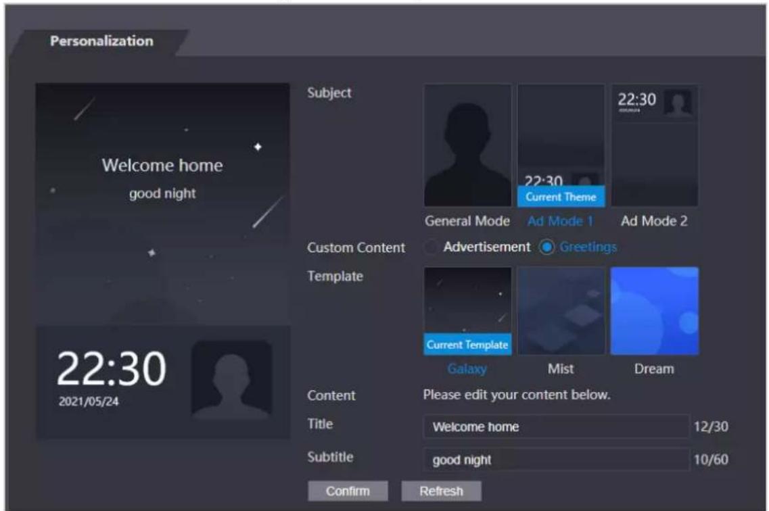Screen dimensions: 769x511
Task: Click the Galaxy template label
Action: point(467,368)
